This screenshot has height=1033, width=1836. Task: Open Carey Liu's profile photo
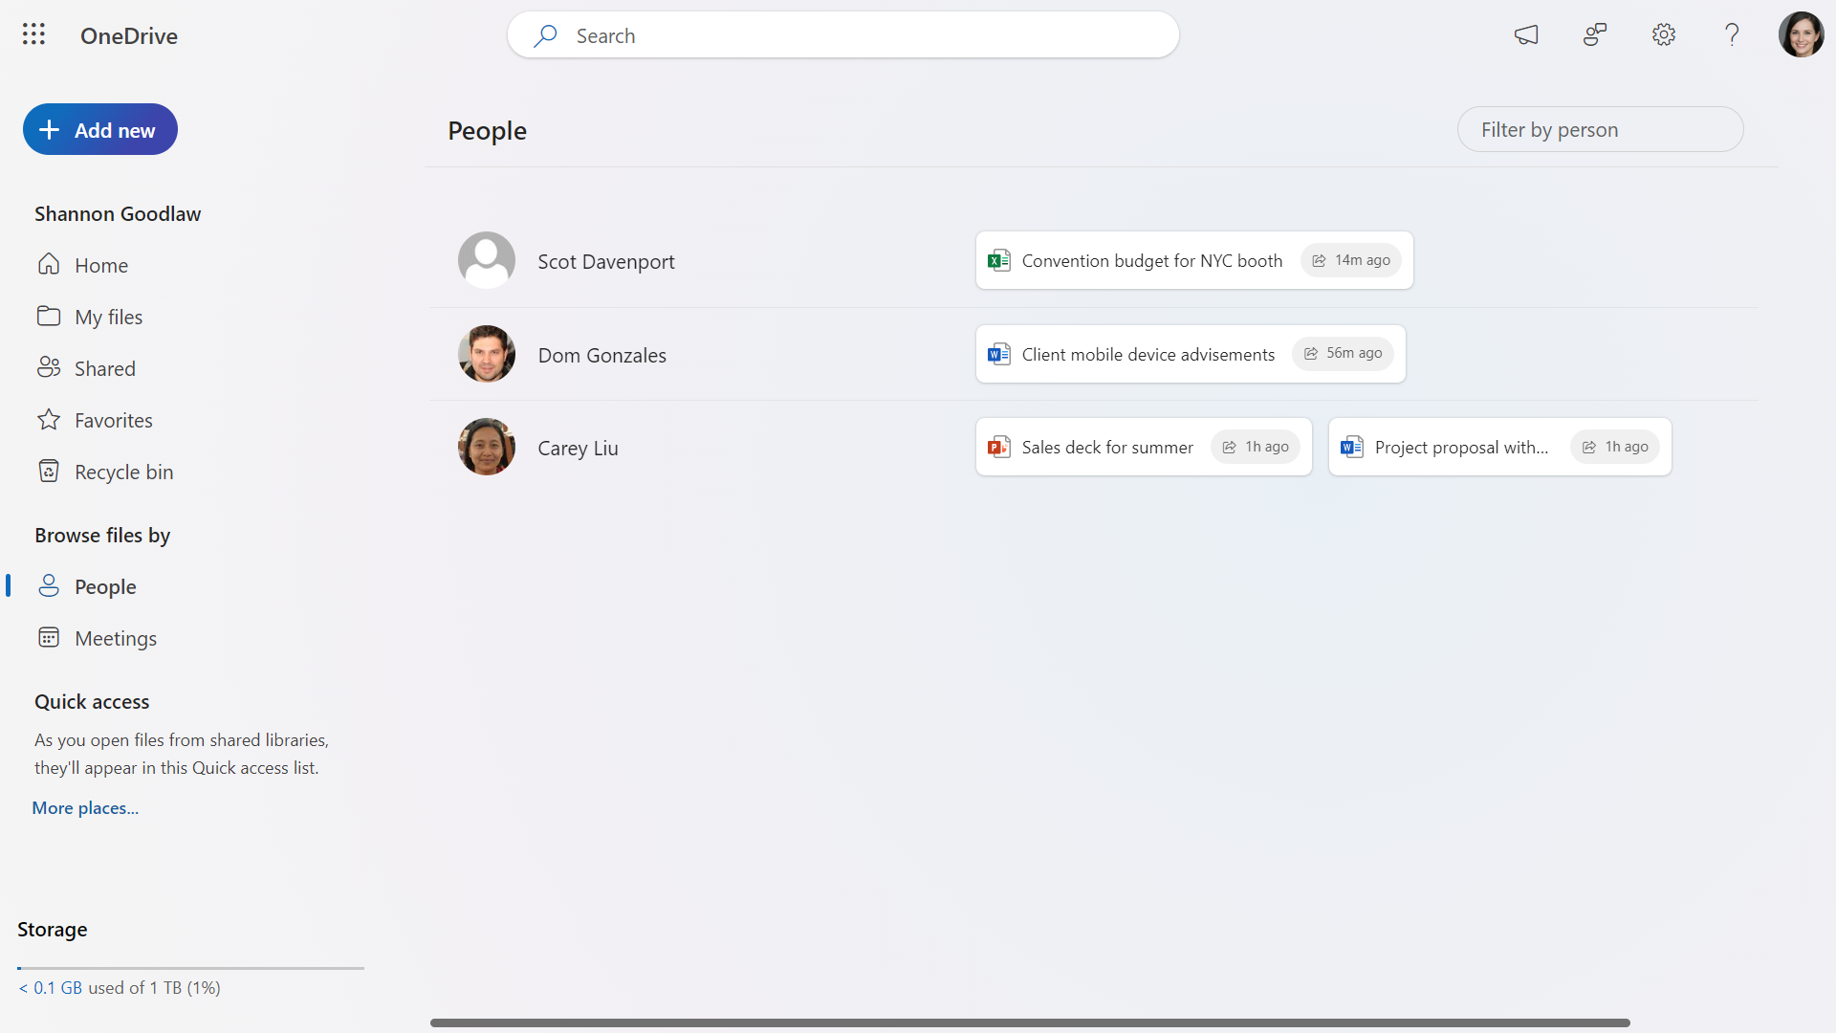click(x=486, y=447)
